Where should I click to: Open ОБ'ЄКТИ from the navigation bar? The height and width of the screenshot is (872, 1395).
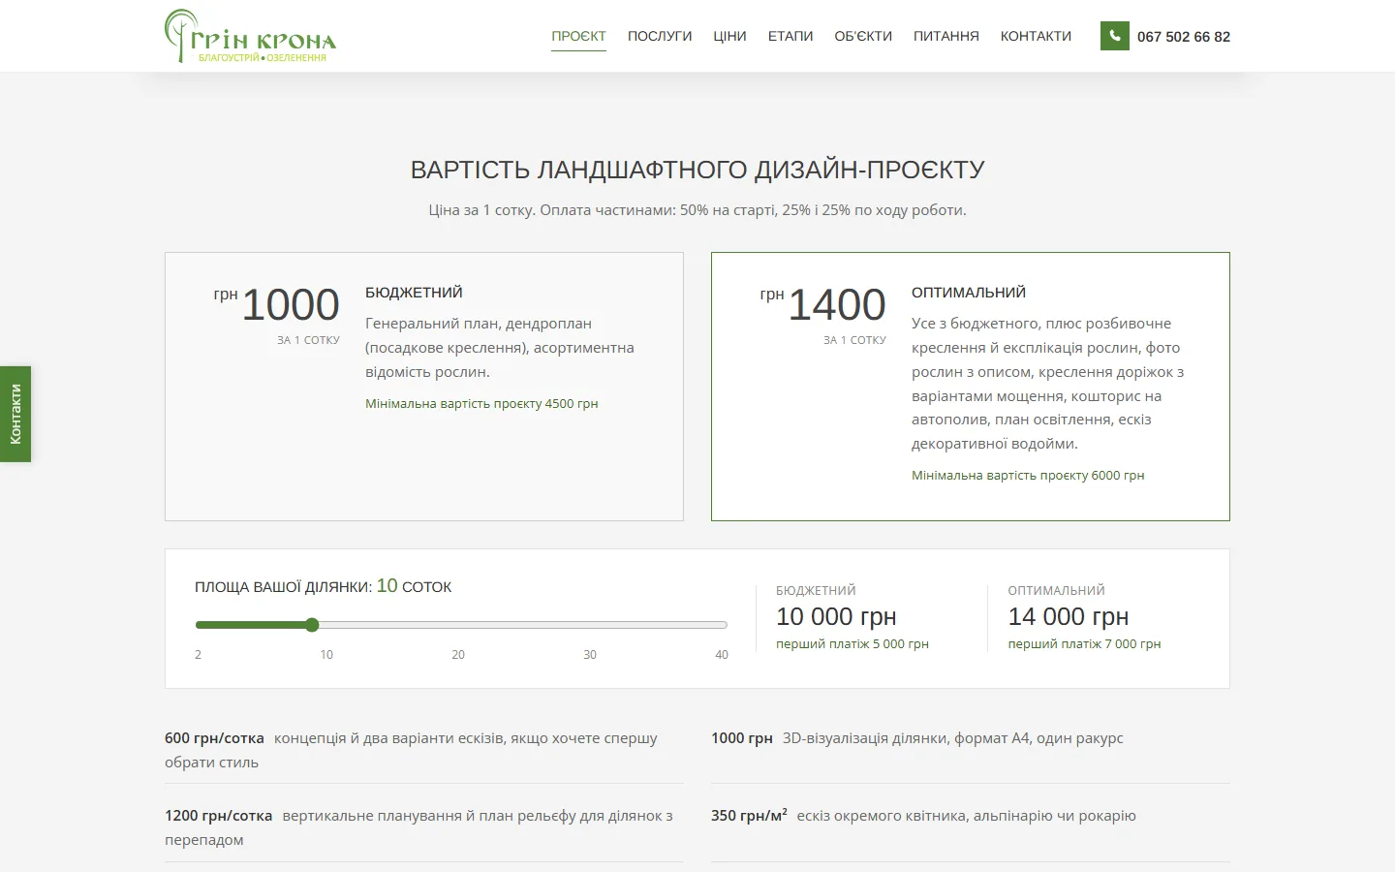[863, 36]
